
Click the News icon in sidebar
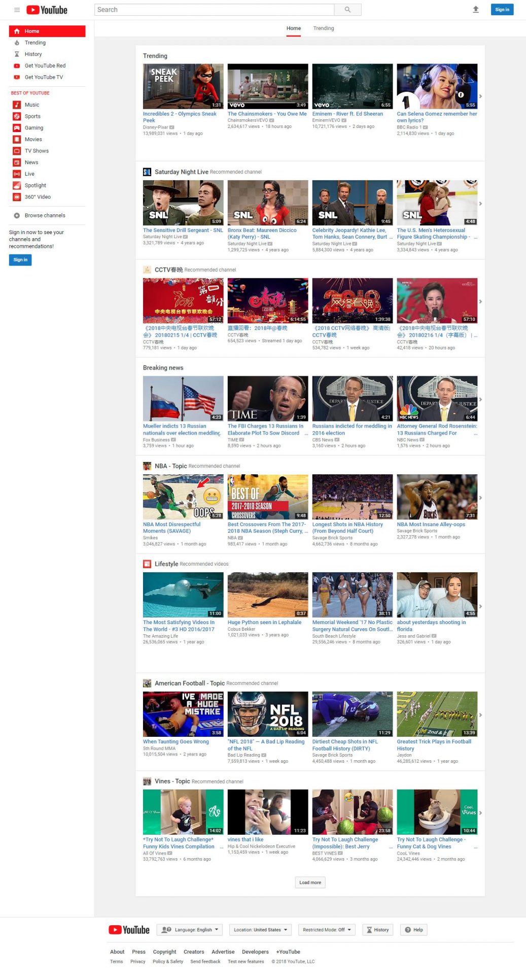point(17,162)
